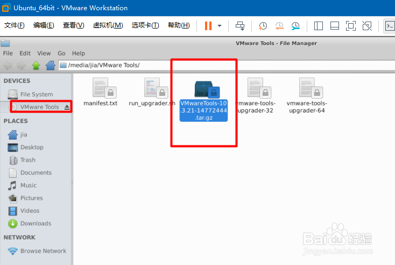Viewport: 395px width, 265px height.
Task: Click the back navigation arrow
Action: click(8, 66)
